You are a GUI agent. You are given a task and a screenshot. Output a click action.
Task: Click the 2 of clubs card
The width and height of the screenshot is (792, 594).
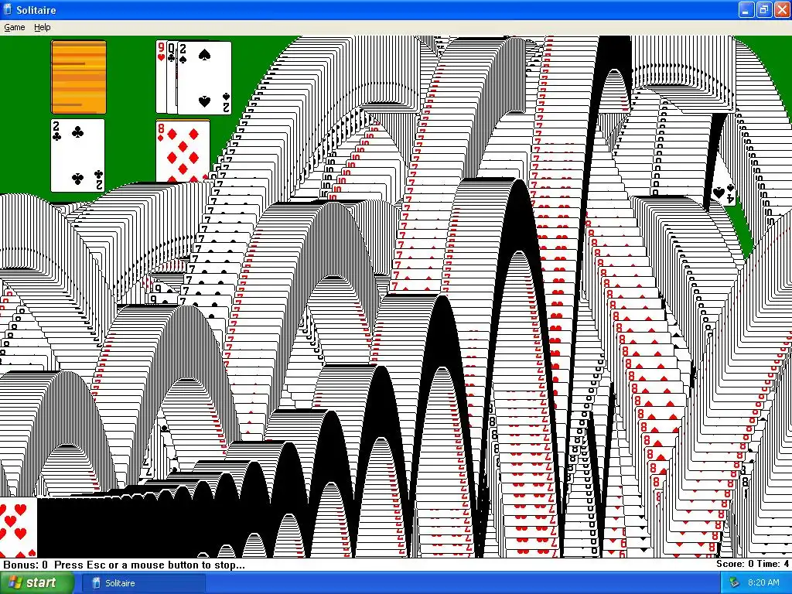(77, 155)
